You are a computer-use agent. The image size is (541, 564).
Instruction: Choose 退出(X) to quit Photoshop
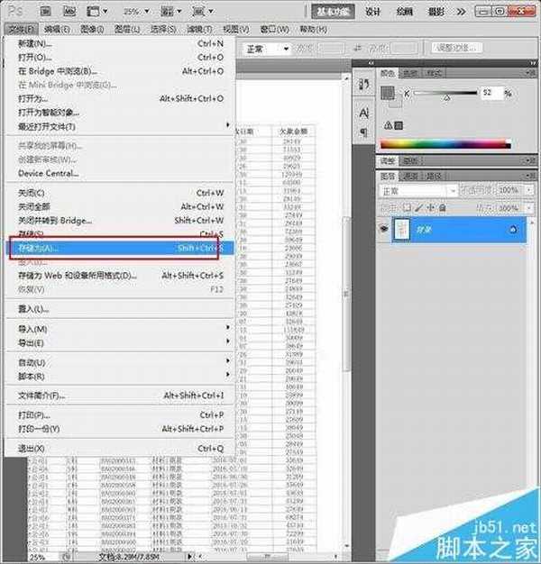[x=121, y=449]
